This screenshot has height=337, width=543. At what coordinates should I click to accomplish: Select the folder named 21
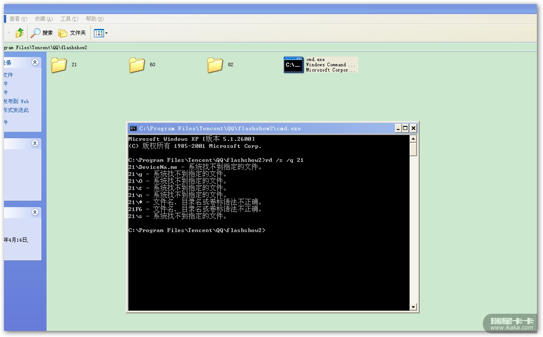59,65
